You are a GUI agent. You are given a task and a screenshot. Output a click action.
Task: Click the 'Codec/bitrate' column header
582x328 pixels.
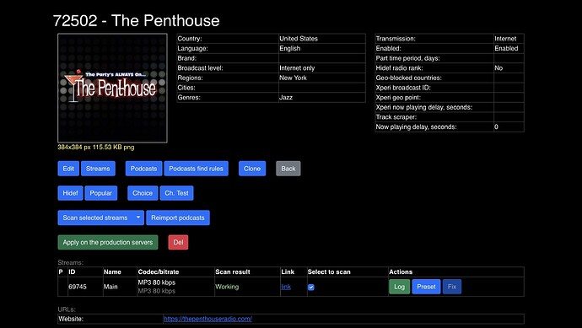click(159, 272)
